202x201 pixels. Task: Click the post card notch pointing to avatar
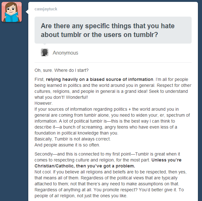point(27,12)
